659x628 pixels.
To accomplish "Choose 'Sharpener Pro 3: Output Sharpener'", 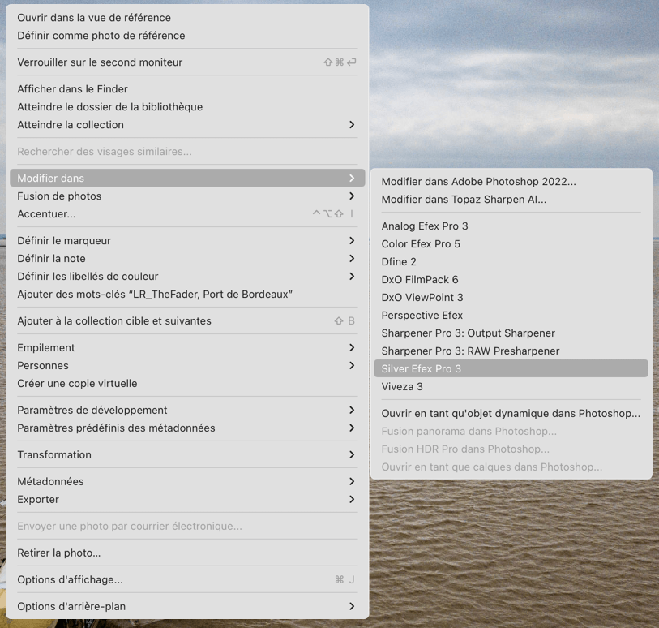I will pos(511,333).
